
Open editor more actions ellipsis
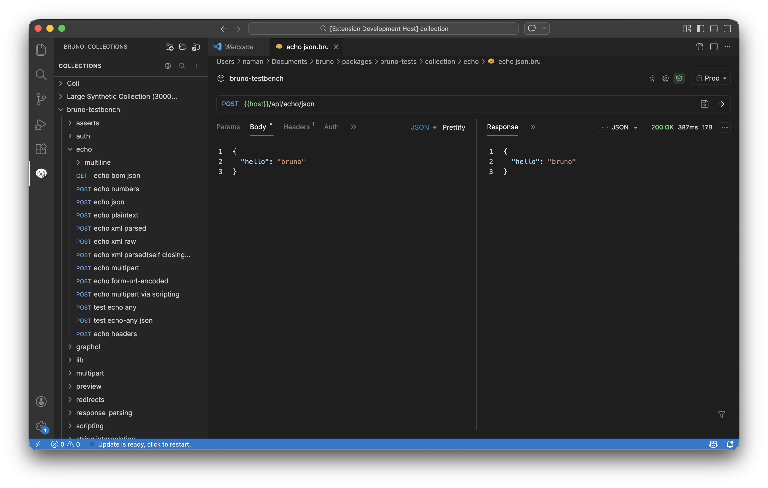click(727, 47)
